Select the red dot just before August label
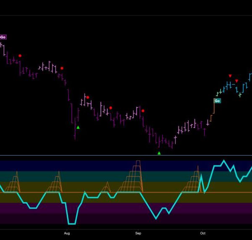This screenshot has width=252, height=240. [x=62, y=68]
